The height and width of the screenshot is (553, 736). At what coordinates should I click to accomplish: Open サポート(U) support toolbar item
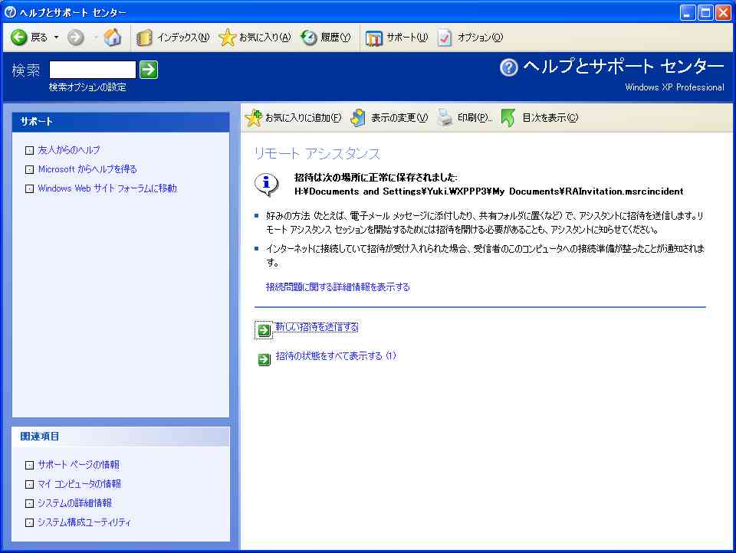click(x=396, y=38)
